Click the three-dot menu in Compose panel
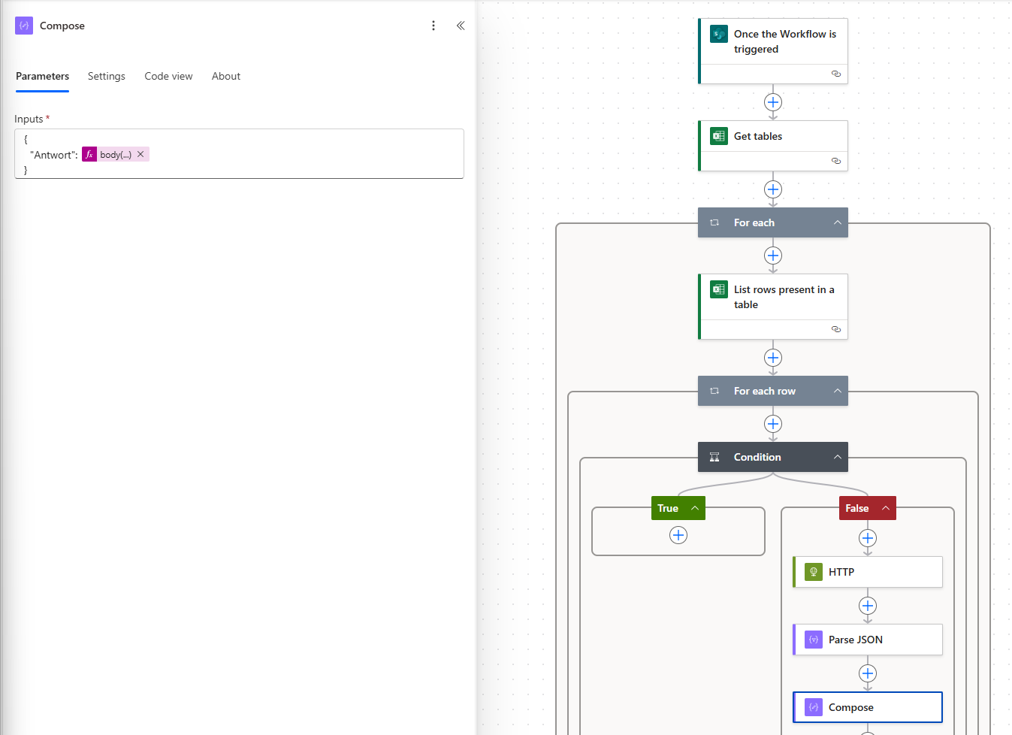Image resolution: width=1012 pixels, height=735 pixels. (x=433, y=26)
